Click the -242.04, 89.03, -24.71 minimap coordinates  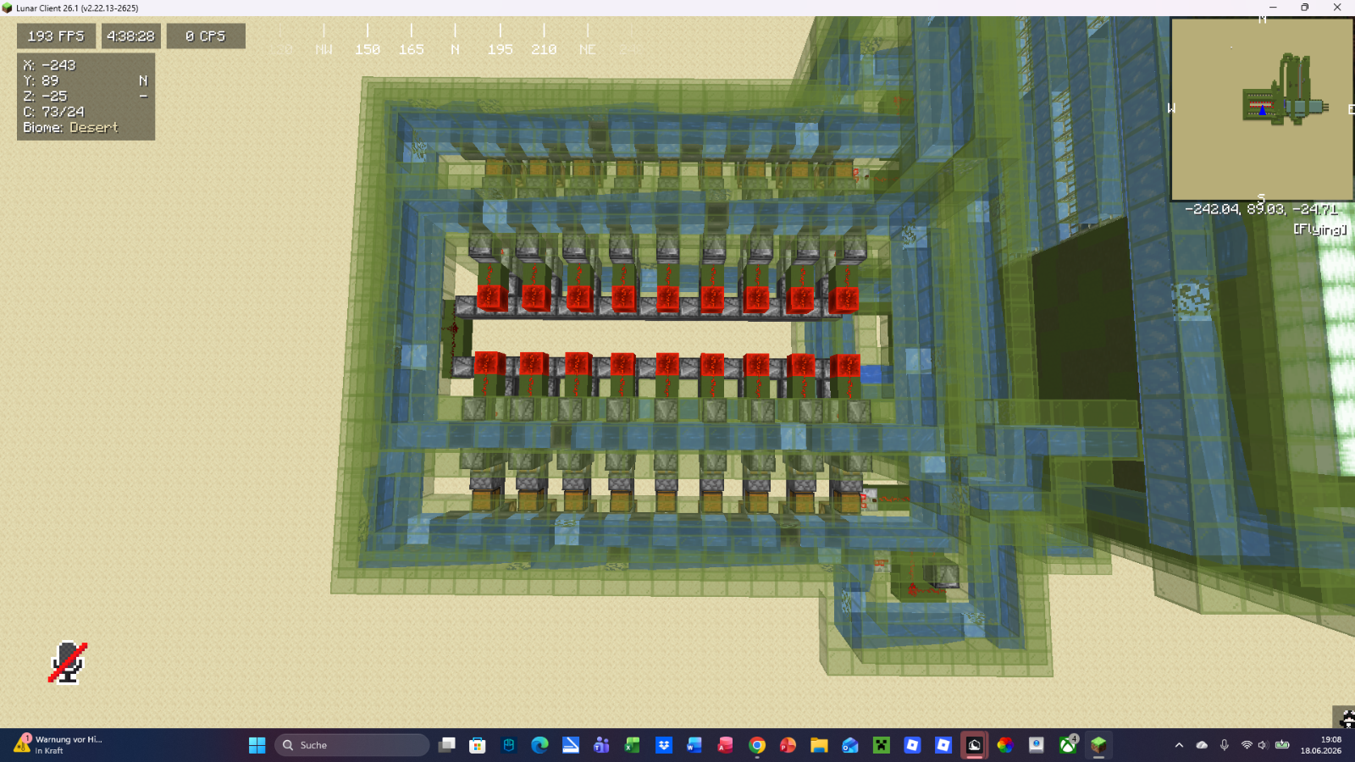pyautogui.click(x=1261, y=209)
